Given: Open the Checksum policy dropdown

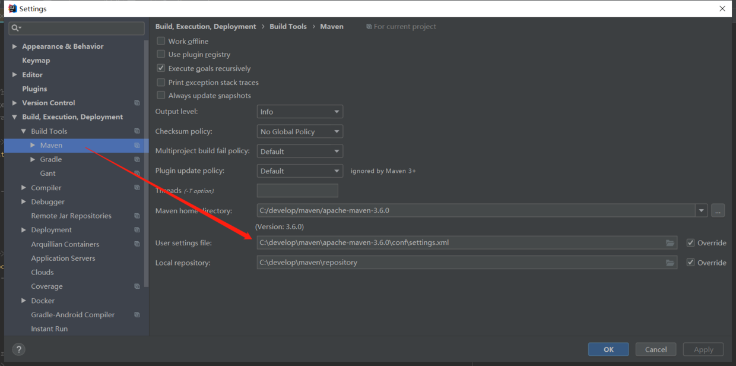Looking at the screenshot, I should (300, 131).
